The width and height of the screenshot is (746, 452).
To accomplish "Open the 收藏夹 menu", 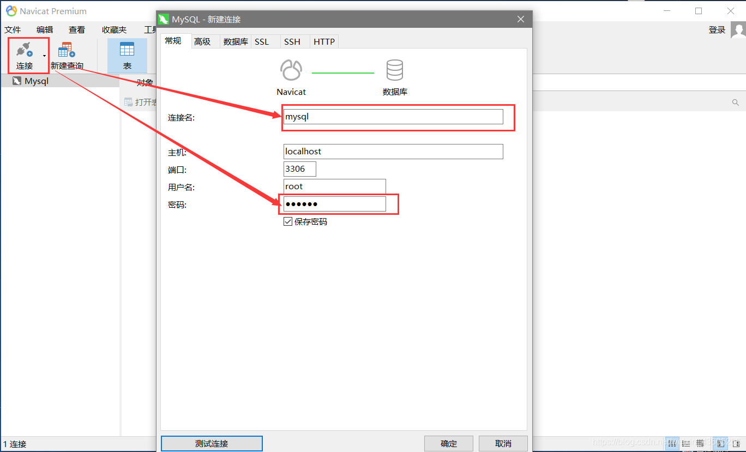I will [114, 30].
